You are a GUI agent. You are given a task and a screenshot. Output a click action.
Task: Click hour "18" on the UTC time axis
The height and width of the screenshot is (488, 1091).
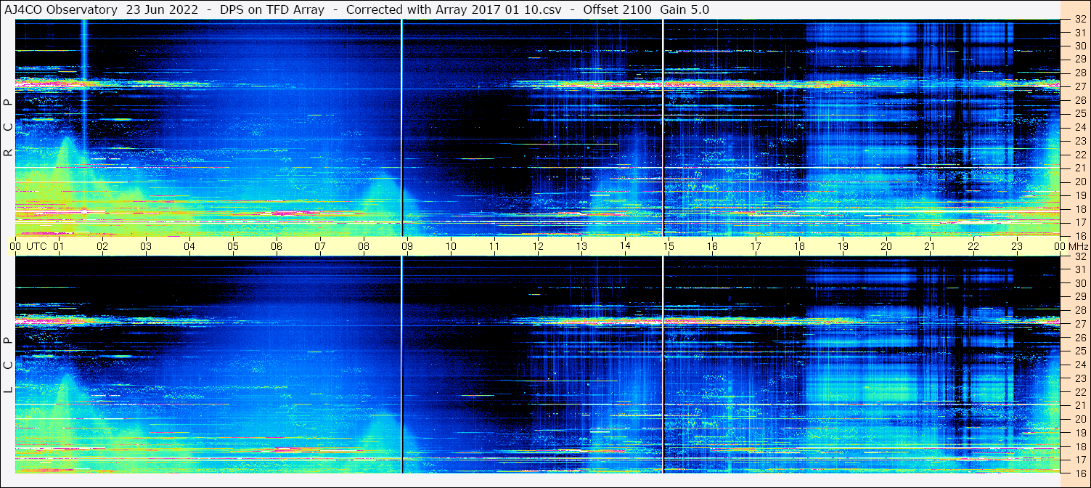(x=799, y=246)
